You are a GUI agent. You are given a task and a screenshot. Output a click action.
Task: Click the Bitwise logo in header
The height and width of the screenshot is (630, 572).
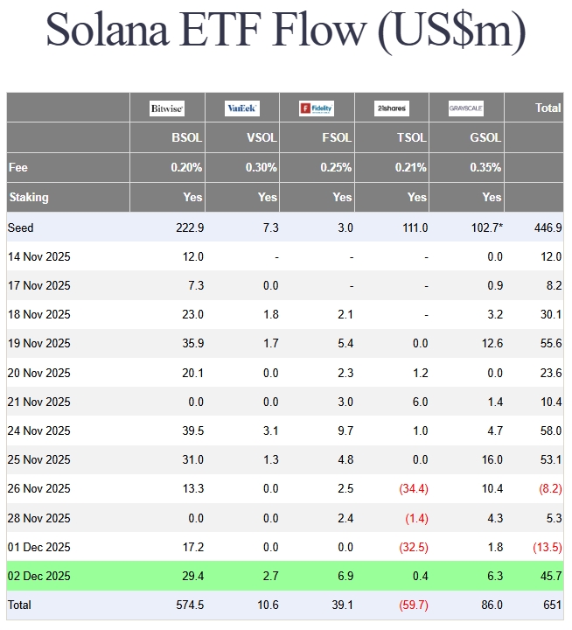(167, 108)
